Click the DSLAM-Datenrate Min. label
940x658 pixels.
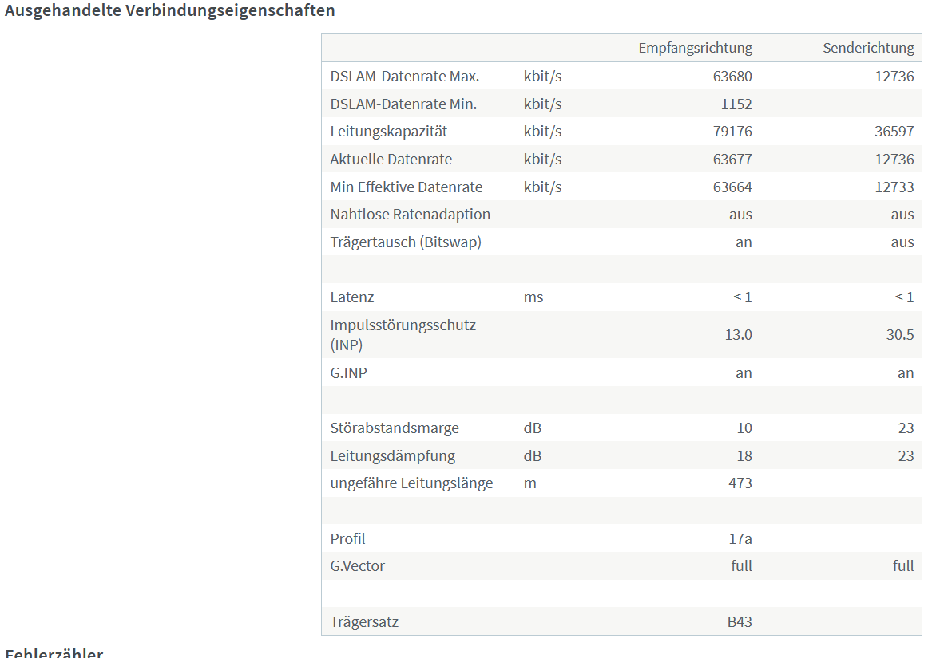(x=403, y=104)
